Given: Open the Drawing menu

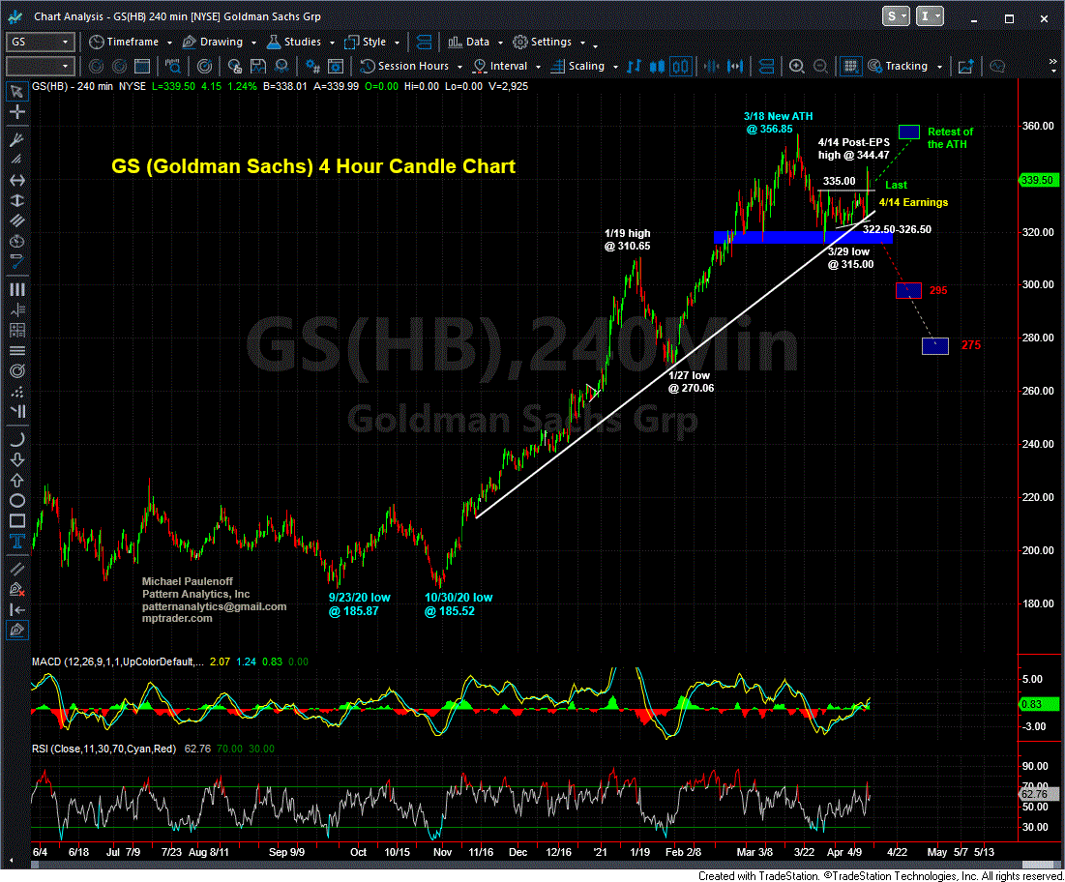Looking at the screenshot, I should 220,43.
